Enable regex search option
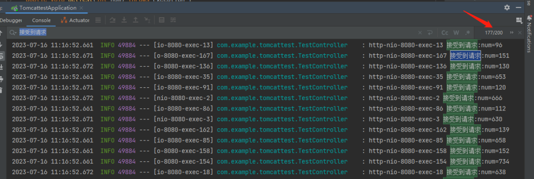The height and width of the screenshot is (179, 534). tap(468, 33)
